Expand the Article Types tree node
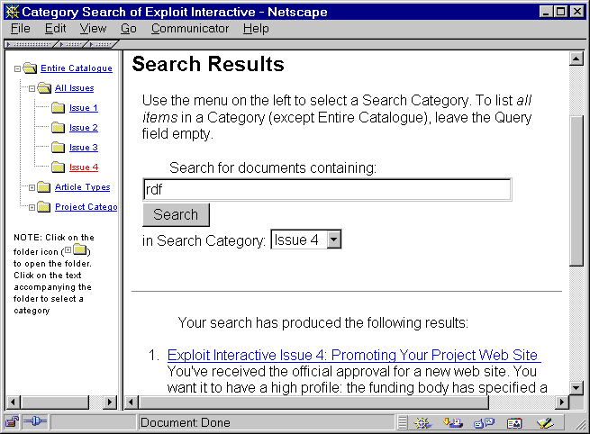Screen dimensions: 590x434 (x=32, y=187)
